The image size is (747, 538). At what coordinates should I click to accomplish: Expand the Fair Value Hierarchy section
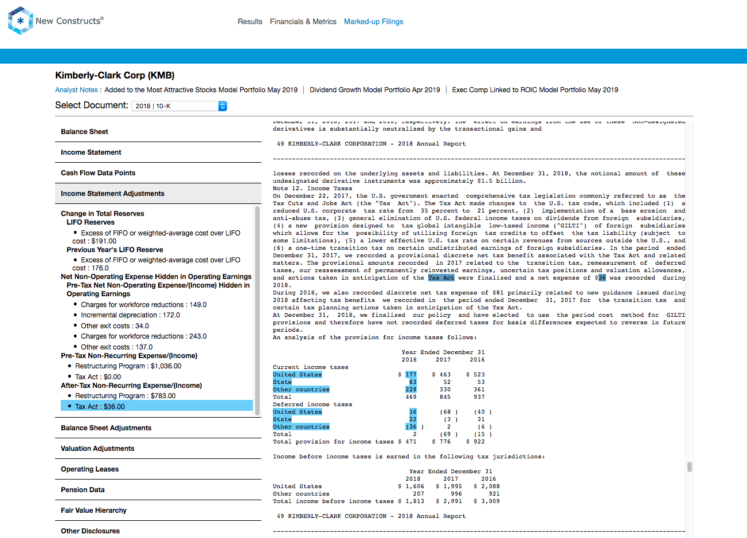coord(158,510)
